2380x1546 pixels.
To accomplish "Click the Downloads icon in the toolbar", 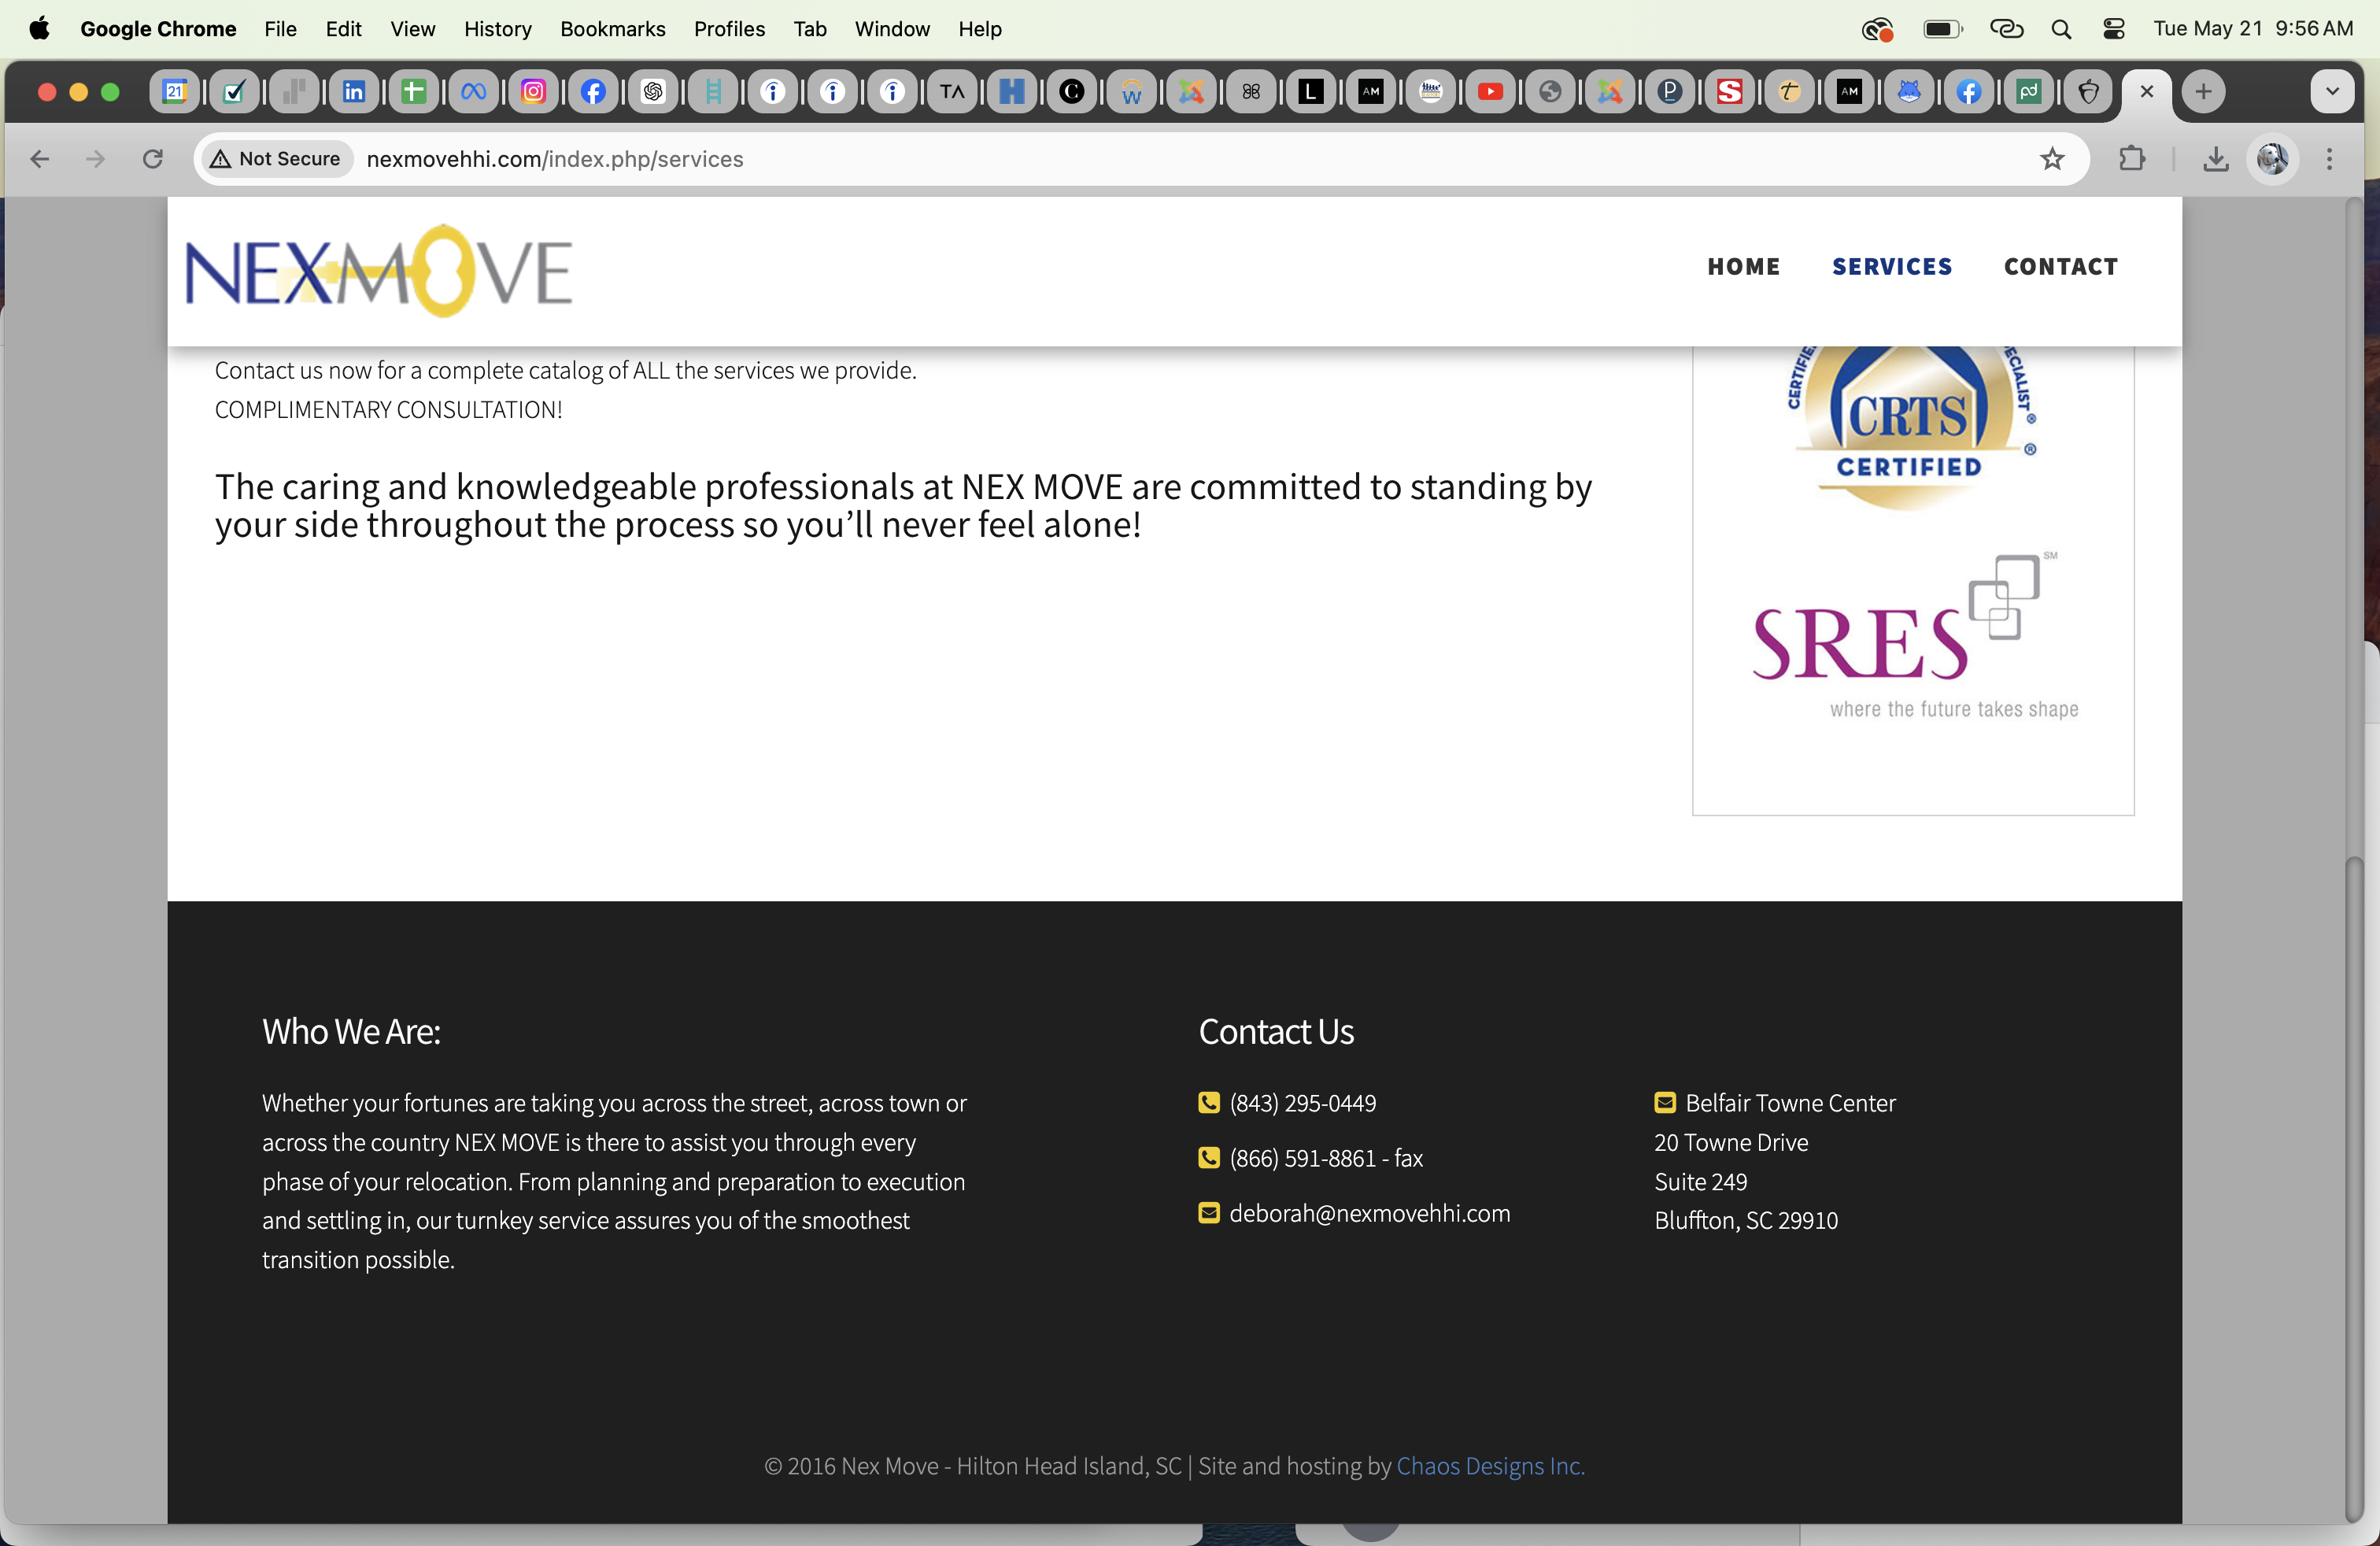I will 2215,159.
